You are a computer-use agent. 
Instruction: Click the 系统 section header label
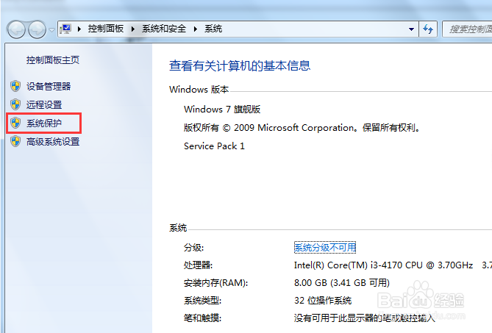tap(178, 228)
